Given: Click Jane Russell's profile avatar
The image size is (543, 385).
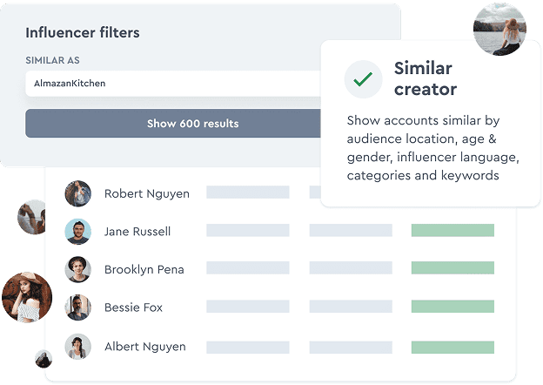Looking at the screenshot, I should click(78, 232).
